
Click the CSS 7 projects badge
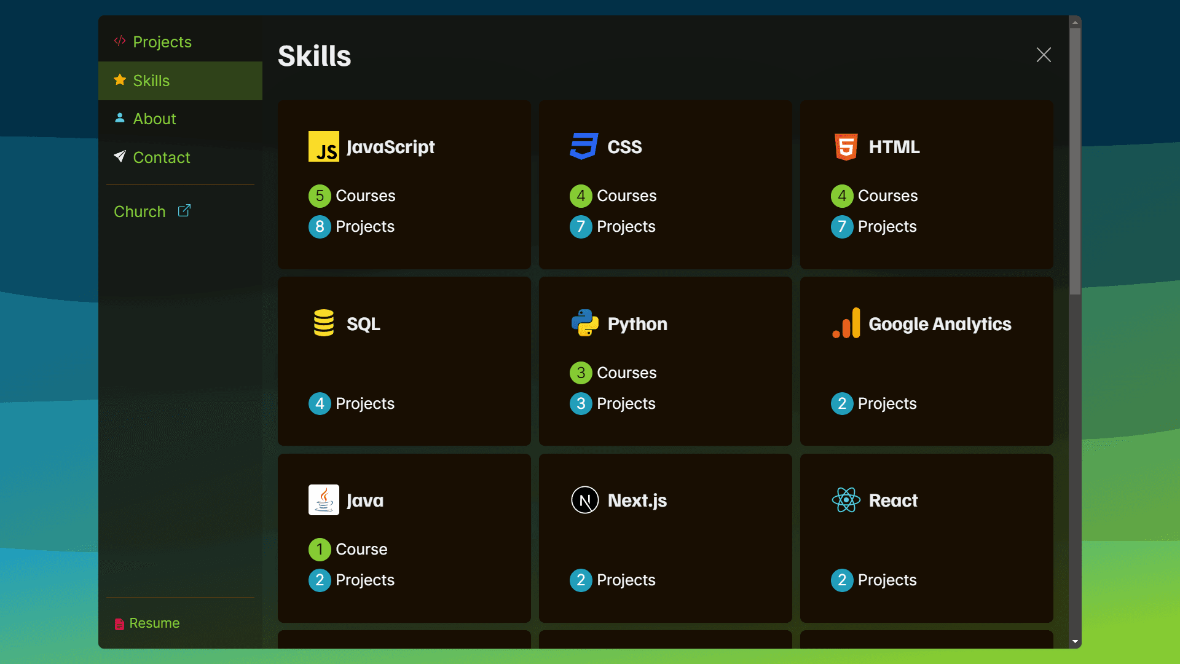tap(581, 227)
